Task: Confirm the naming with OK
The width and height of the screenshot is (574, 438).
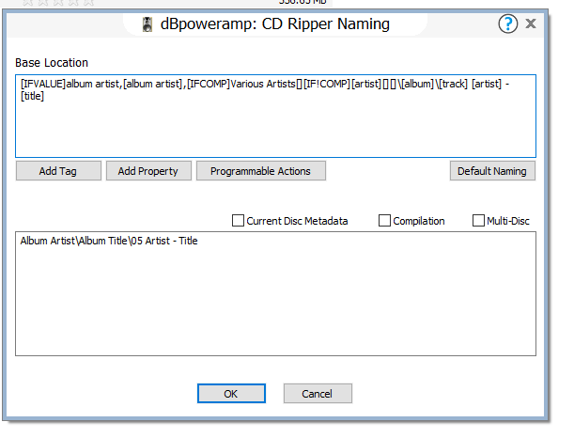Action: pos(230,394)
